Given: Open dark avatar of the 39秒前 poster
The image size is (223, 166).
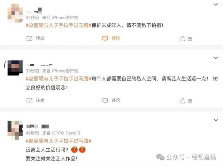Looking at the screenshot, I should tap(15, 68).
